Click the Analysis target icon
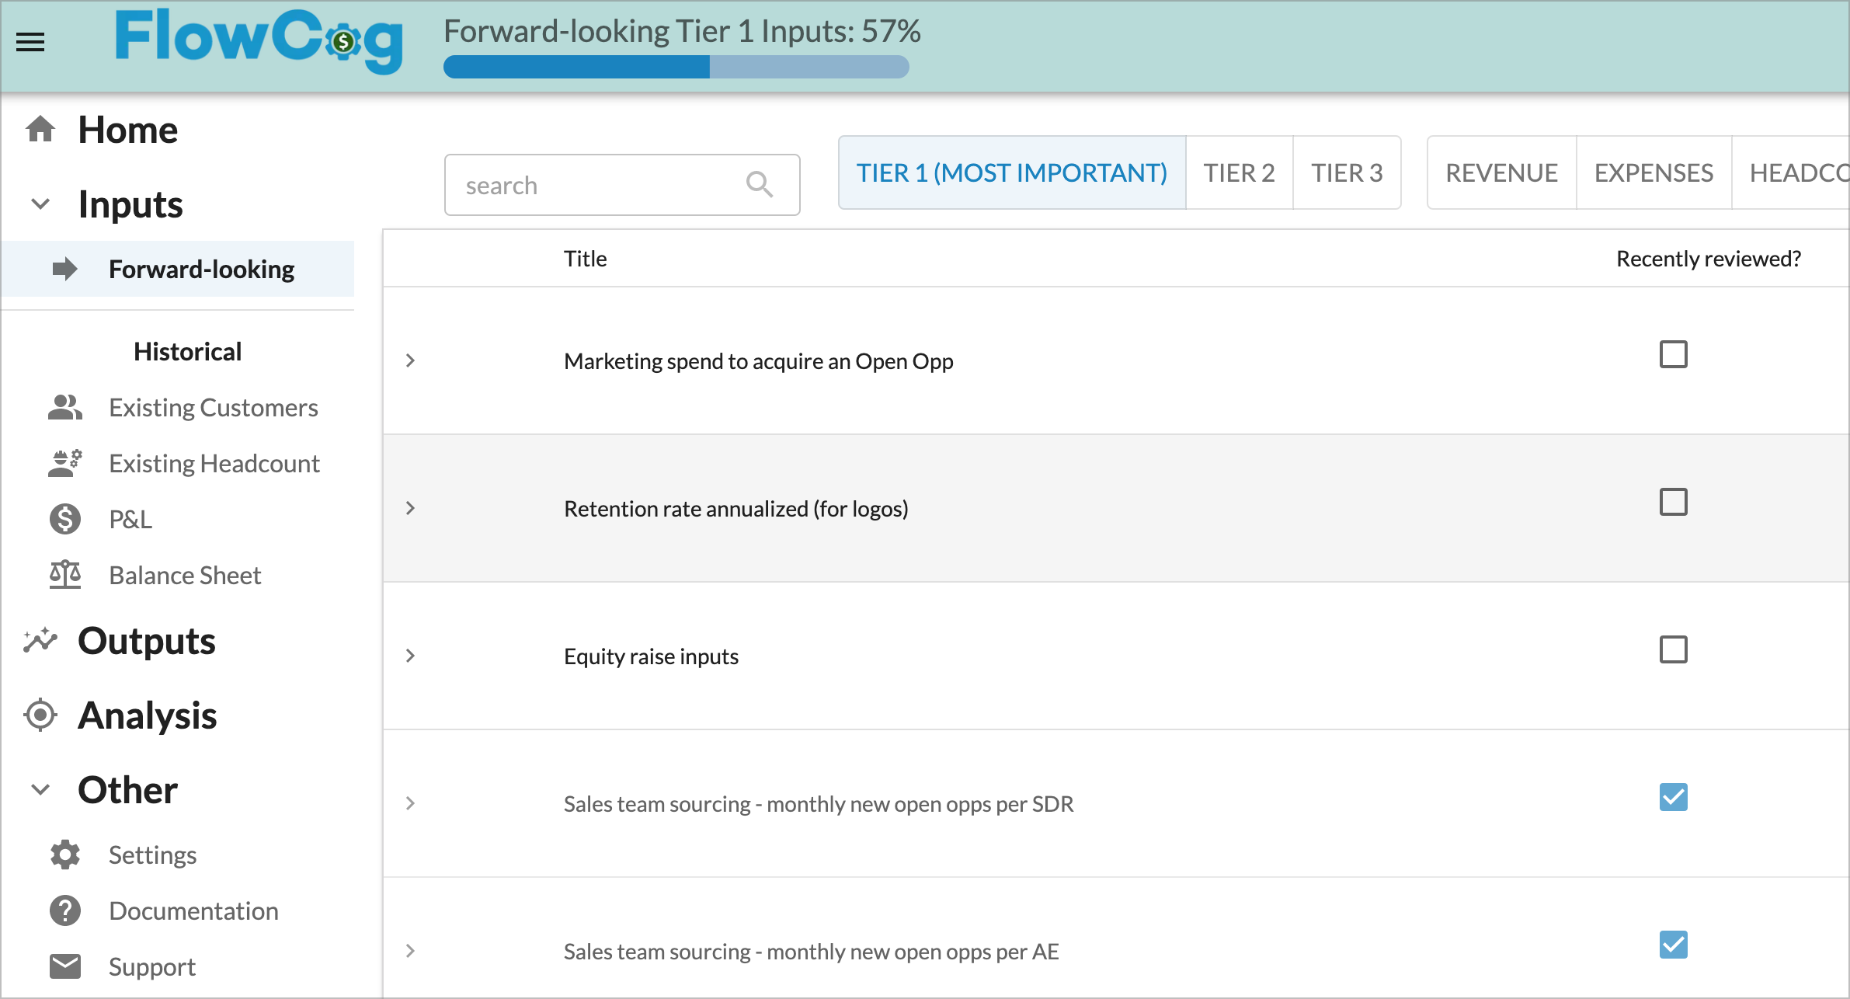The width and height of the screenshot is (1850, 999). tap(40, 715)
